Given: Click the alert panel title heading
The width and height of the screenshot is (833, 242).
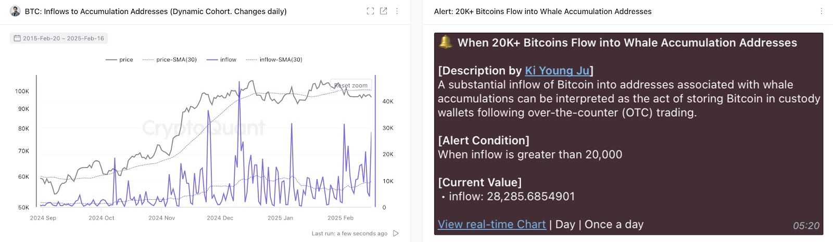Looking at the screenshot, I should click(542, 11).
